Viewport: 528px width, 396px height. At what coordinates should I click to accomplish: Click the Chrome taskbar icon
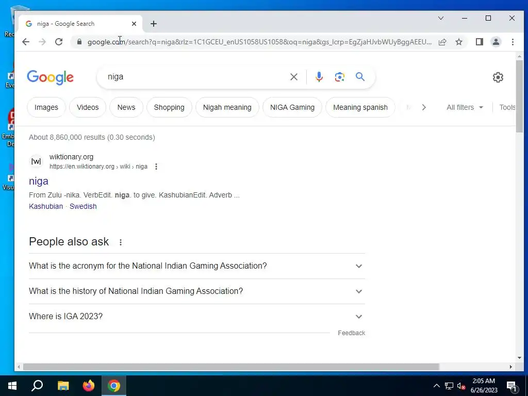point(114,386)
